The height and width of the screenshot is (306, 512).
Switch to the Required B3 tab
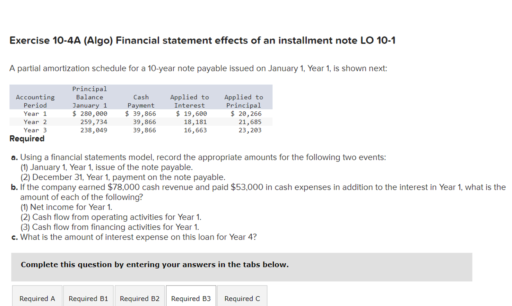click(191, 298)
